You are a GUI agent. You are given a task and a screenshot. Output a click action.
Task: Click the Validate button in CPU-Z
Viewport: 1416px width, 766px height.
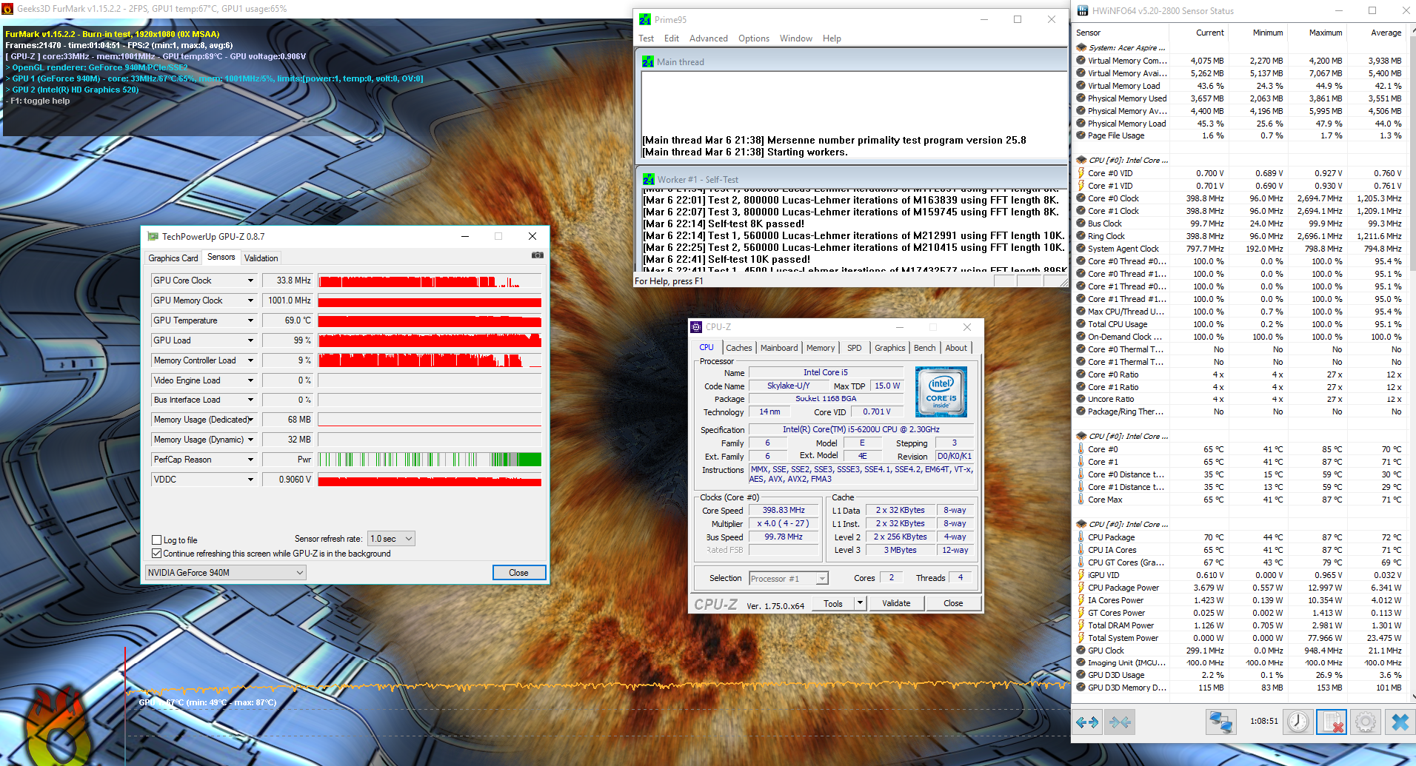[896, 603]
